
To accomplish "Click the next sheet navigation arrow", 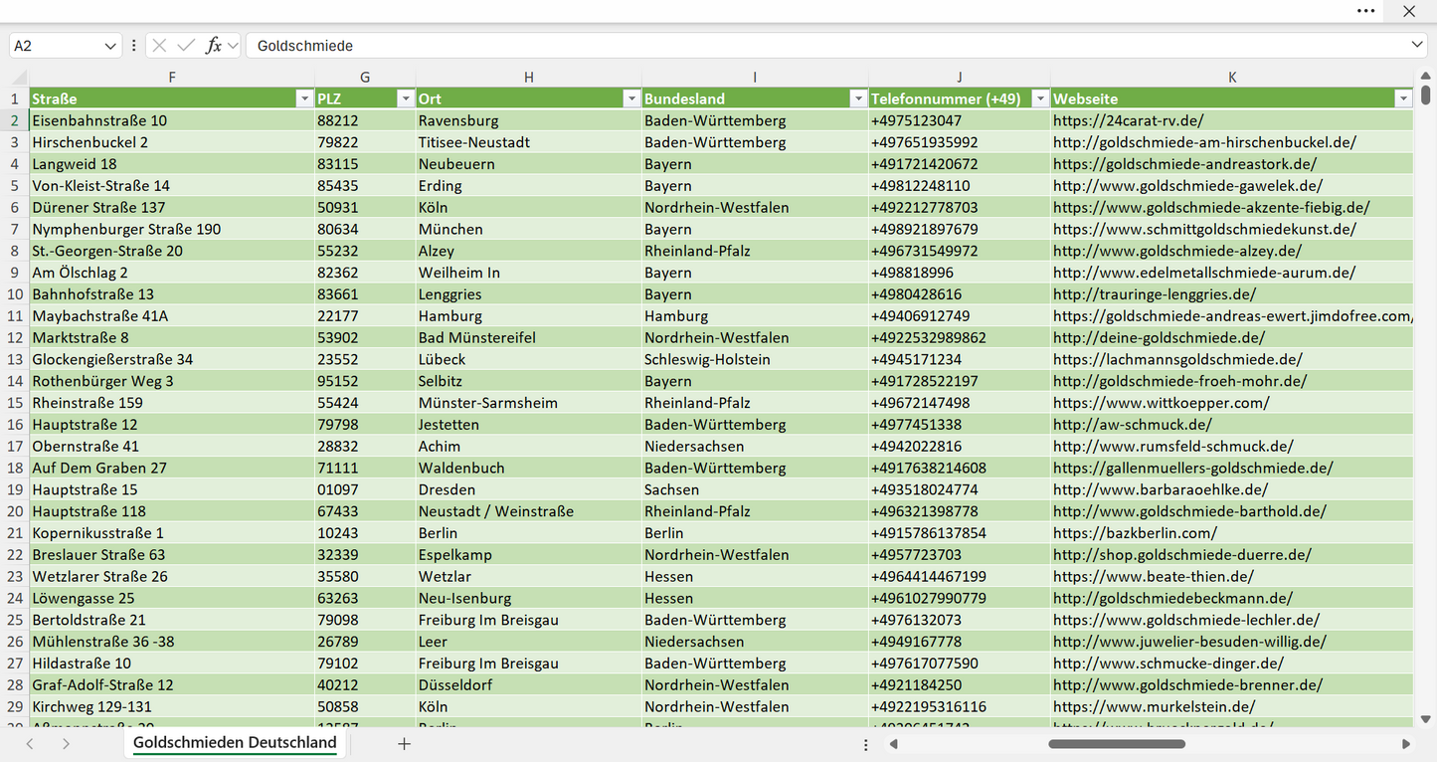I will coord(66,744).
